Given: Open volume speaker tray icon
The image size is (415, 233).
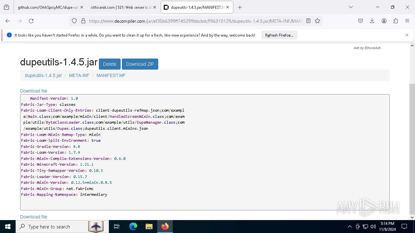Looking at the screenshot, I should tap(373, 227).
